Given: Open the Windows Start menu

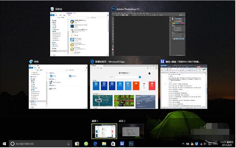Looking at the screenshot, I should tap(4, 144).
